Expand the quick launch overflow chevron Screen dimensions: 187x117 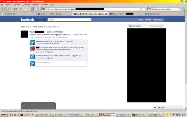point(33,115)
